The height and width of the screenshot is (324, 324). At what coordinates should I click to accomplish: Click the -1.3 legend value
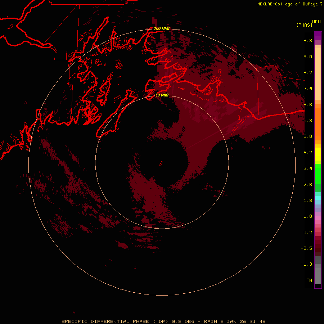[306, 264]
